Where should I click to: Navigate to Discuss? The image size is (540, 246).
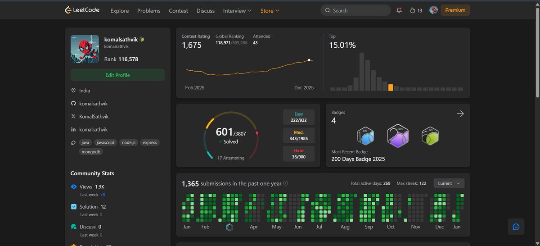point(206,10)
